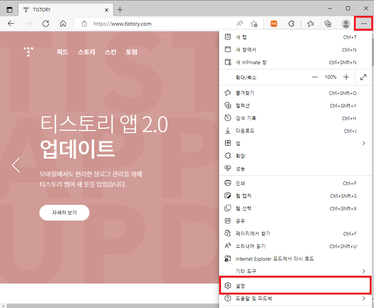
Task: Enter full screen via the diagonal arrow icon
Action: coord(363,77)
